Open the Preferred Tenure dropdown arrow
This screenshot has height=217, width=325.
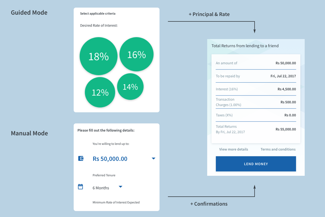(x=121, y=187)
